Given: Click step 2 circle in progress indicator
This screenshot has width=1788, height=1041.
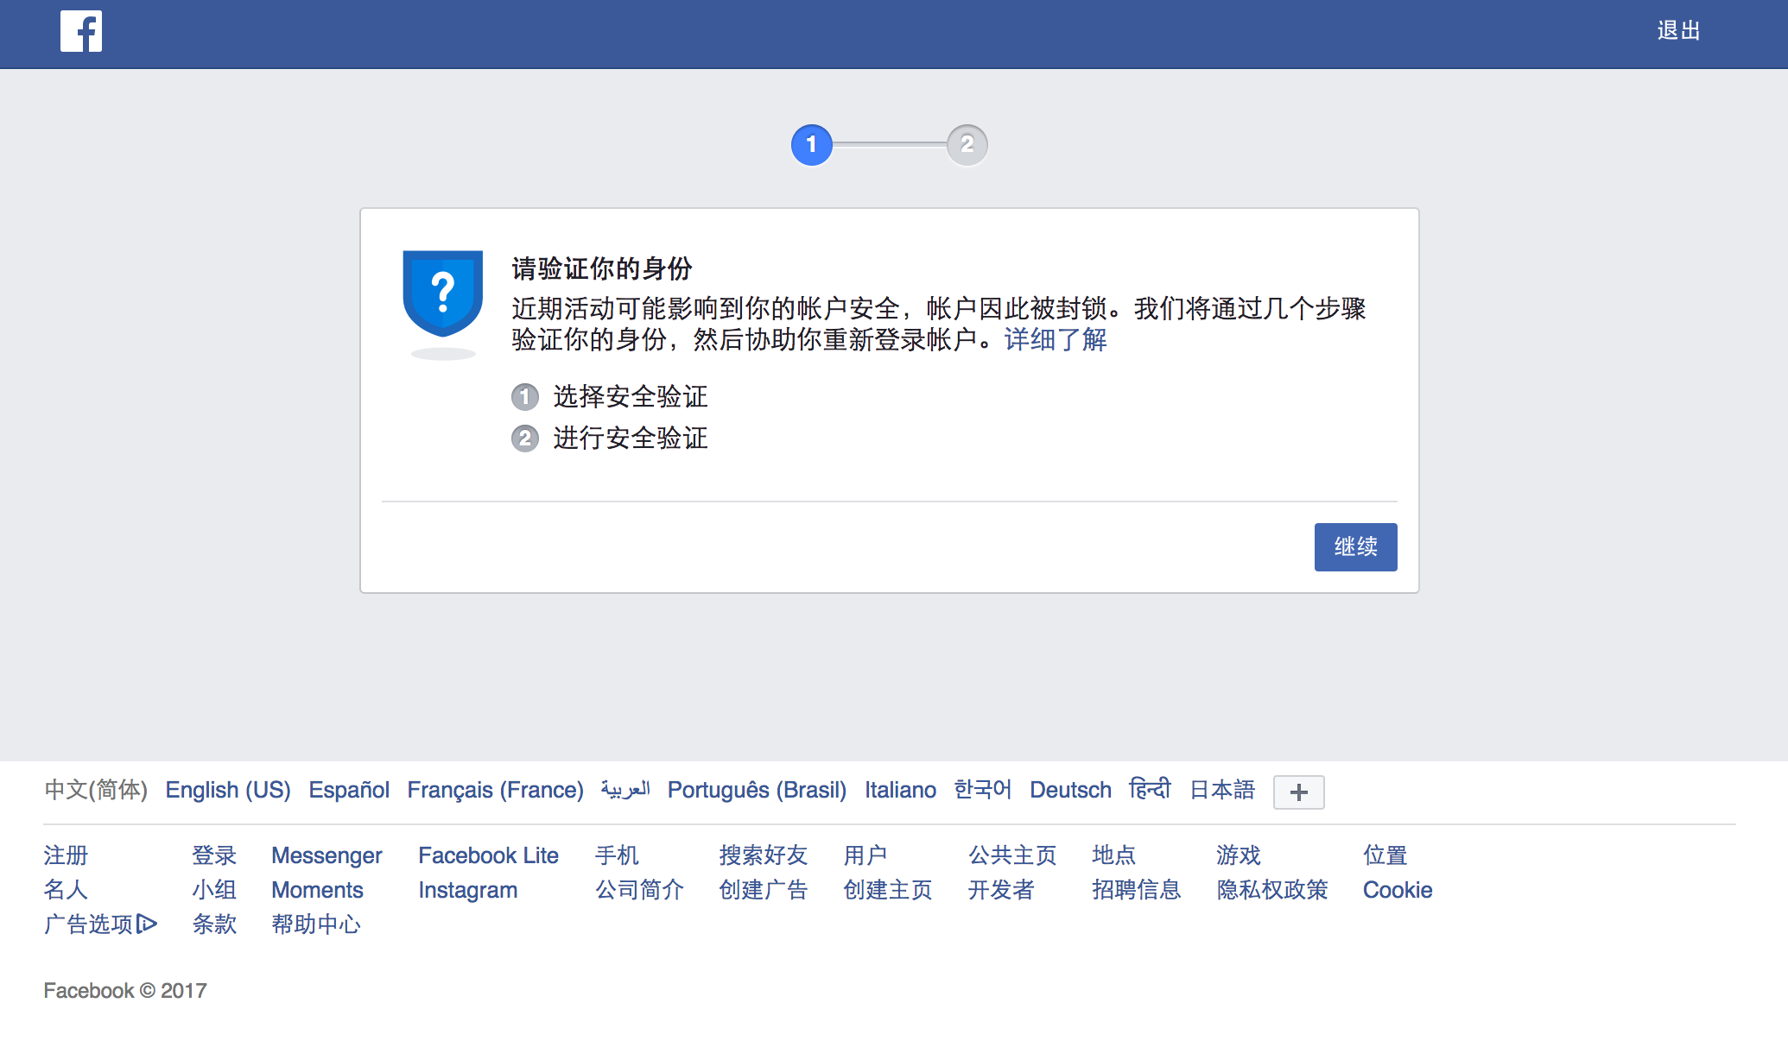Looking at the screenshot, I should pyautogui.click(x=967, y=145).
